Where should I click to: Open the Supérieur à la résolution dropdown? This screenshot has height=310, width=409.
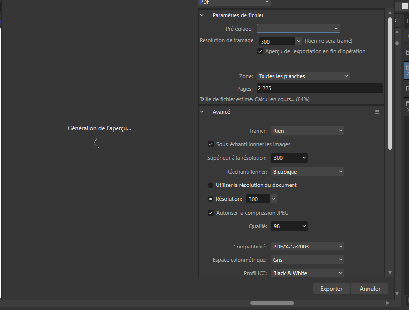289,158
